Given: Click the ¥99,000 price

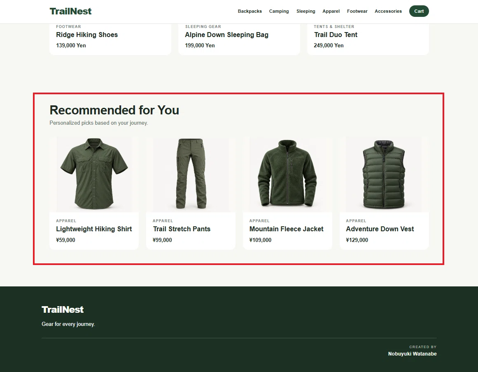Looking at the screenshot, I should 162,240.
